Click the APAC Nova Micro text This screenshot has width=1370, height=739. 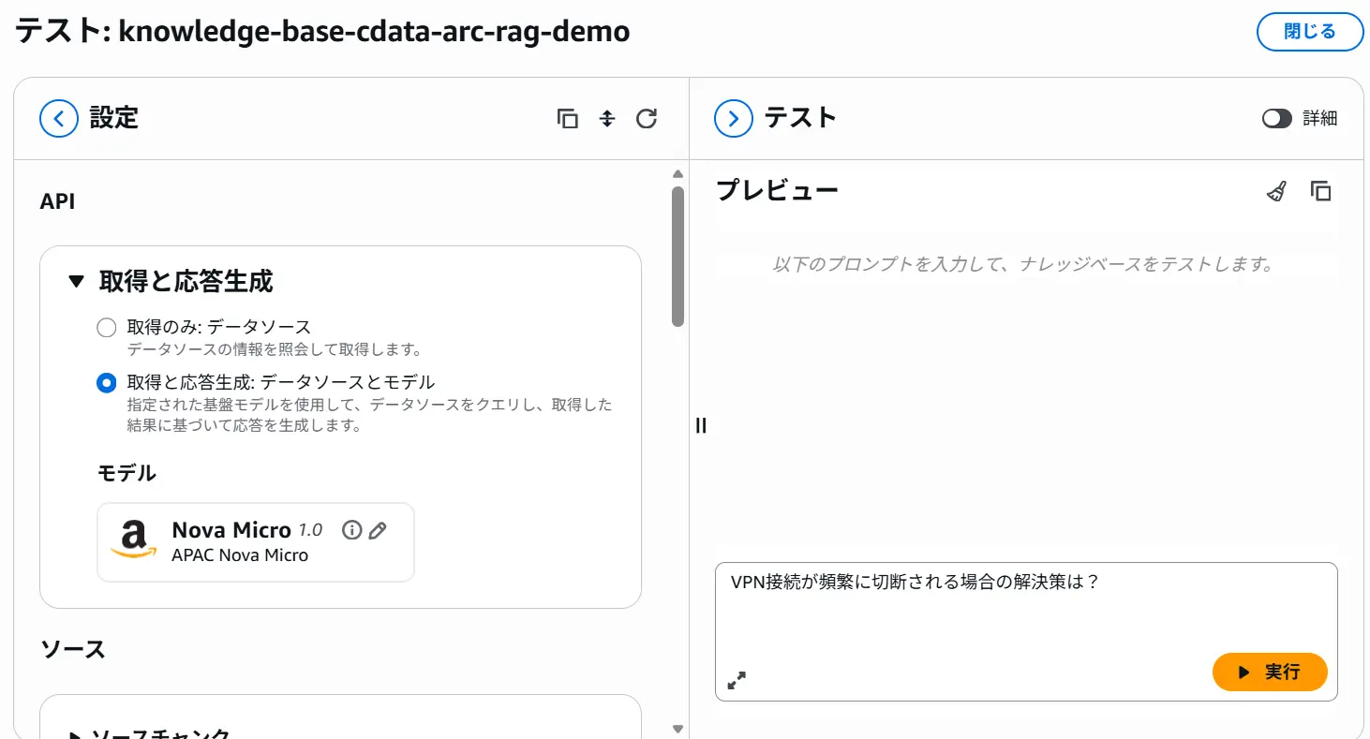pyautogui.click(x=240, y=555)
